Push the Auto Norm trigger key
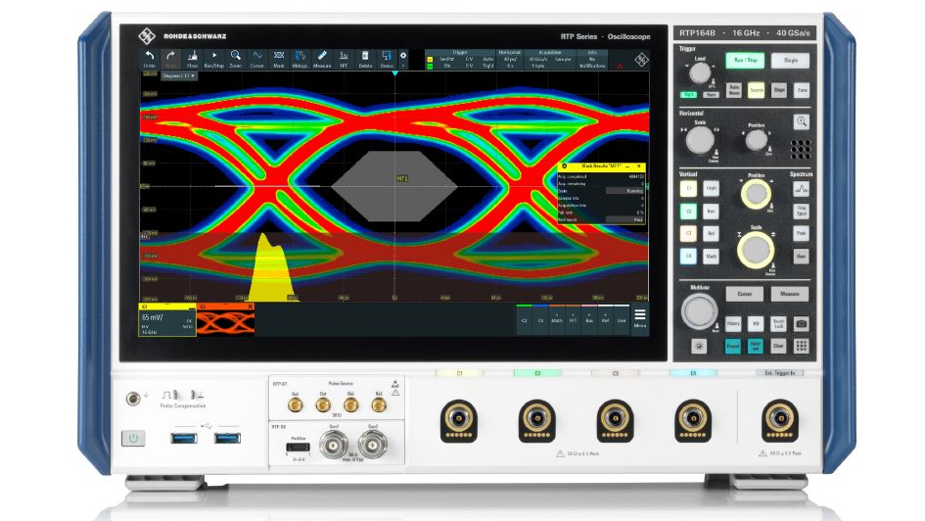925x521 pixels. [x=734, y=90]
